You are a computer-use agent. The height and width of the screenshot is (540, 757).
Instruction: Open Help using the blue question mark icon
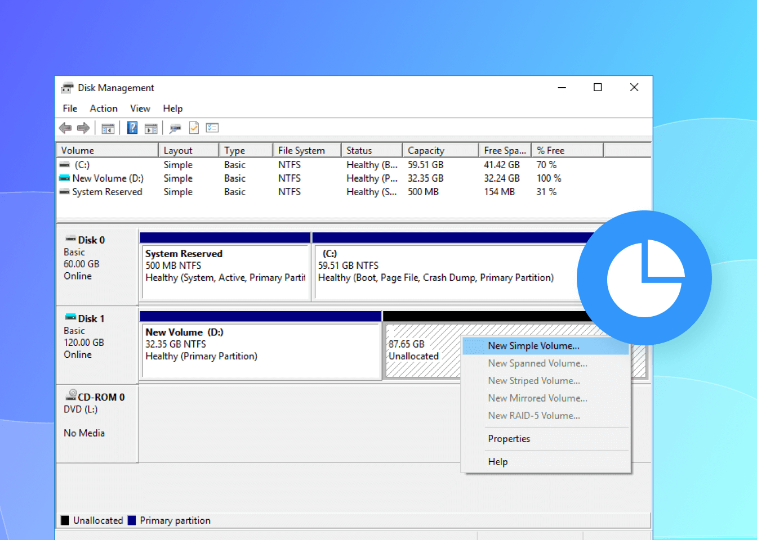point(132,128)
